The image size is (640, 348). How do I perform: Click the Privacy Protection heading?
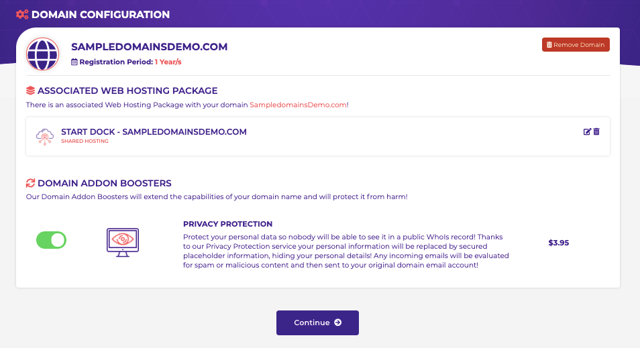pyautogui.click(x=227, y=224)
